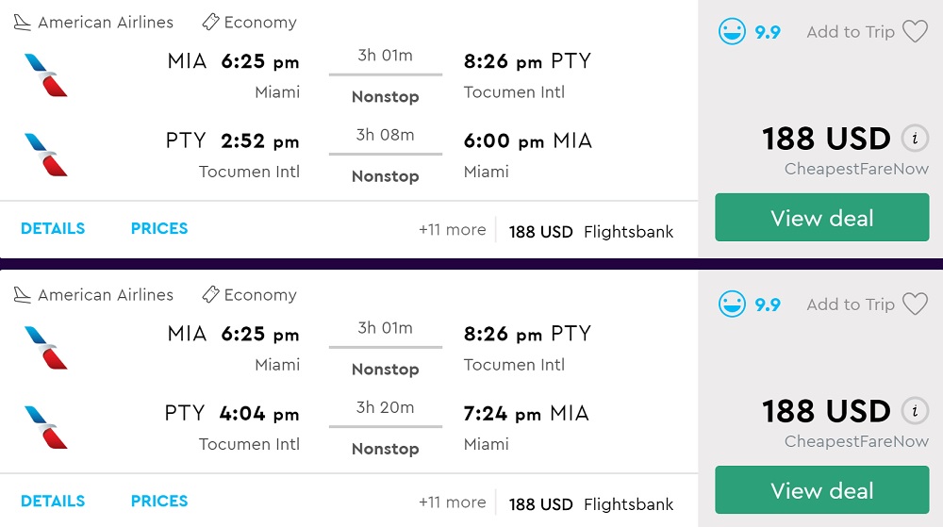
Task: Click the heart icon on the second flight
Action: coord(915,305)
